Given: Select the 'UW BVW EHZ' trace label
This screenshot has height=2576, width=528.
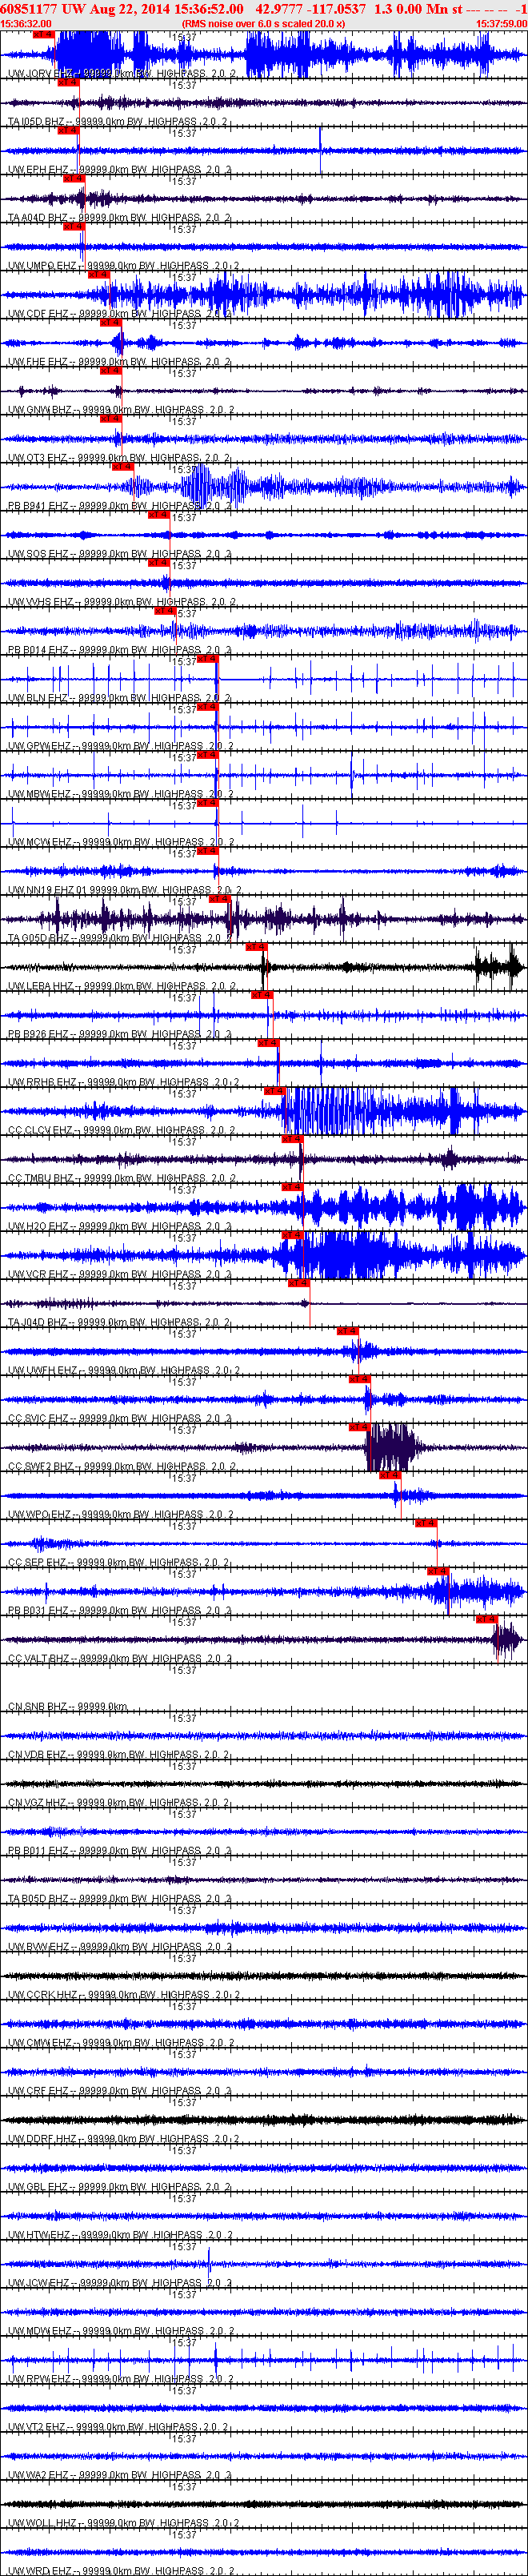Looking at the screenshot, I should [x=119, y=1946].
